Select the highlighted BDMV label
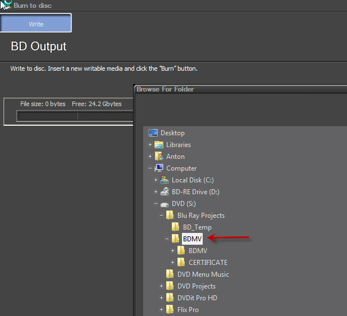This screenshot has height=316, width=347. [x=192, y=239]
